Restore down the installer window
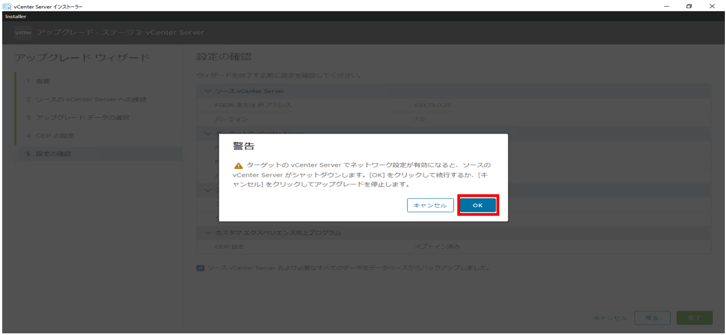Viewport: 726px width, 335px height. (689, 6)
